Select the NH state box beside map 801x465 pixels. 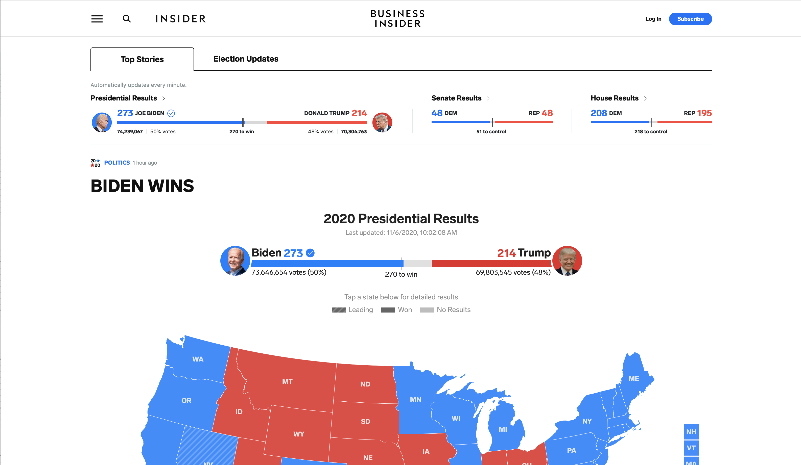(691, 432)
